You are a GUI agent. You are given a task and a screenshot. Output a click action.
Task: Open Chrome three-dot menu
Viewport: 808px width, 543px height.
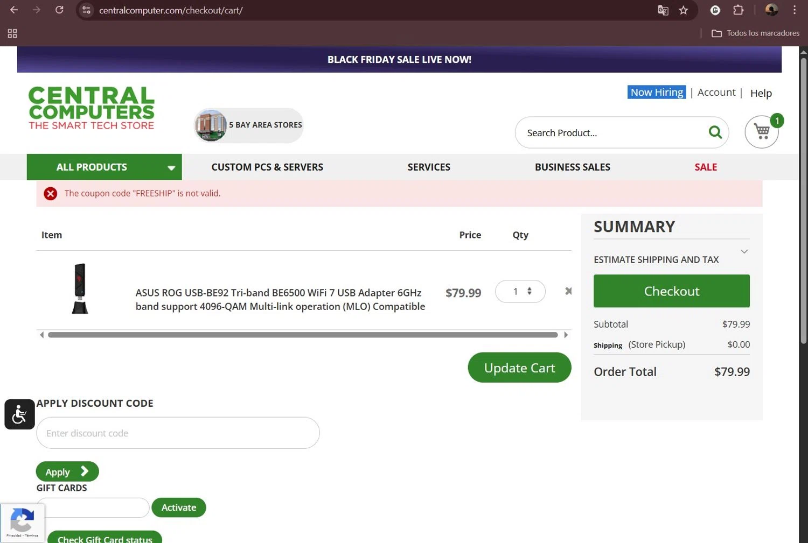795,10
